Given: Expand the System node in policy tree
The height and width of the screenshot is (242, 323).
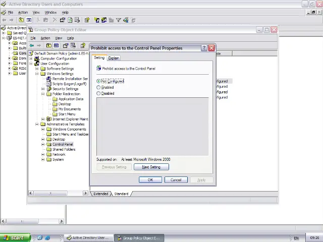Looking at the screenshot, I should click(43, 159).
